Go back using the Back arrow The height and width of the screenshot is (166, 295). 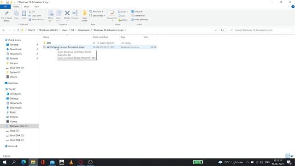tap(4, 30)
